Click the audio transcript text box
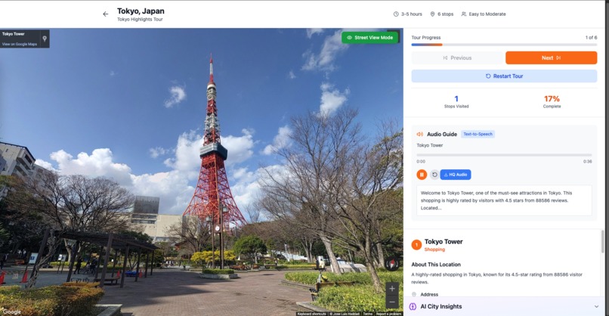This screenshot has width=609, height=316. tap(504, 200)
